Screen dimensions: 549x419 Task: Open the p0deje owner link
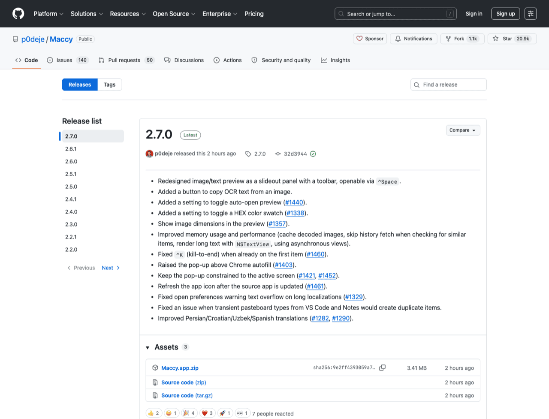tap(33, 39)
